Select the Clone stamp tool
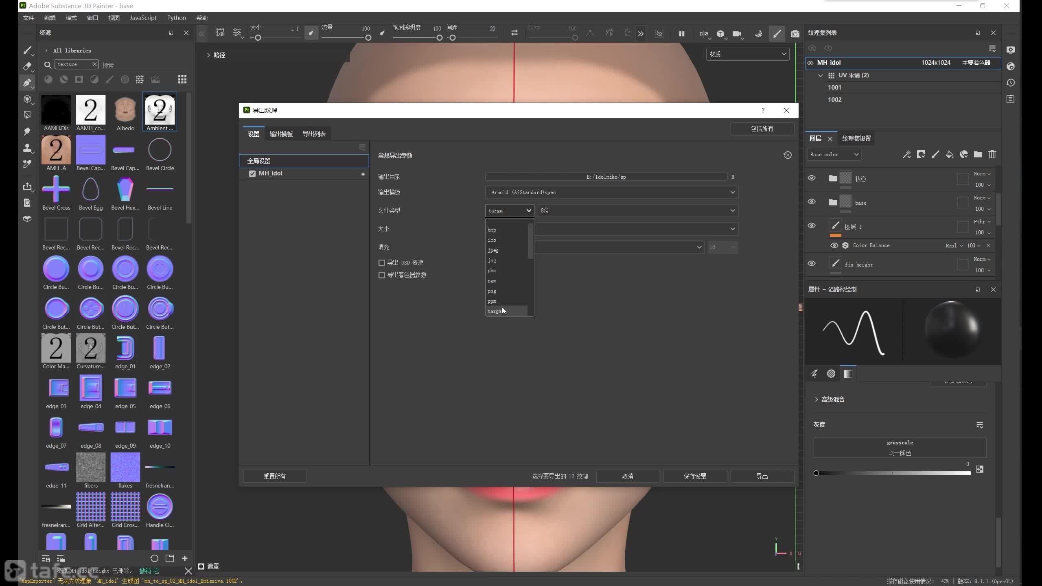 coord(27,148)
